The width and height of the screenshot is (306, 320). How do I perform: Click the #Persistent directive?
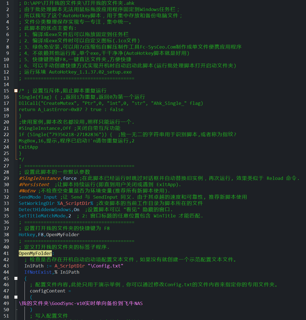[x=34, y=184]
